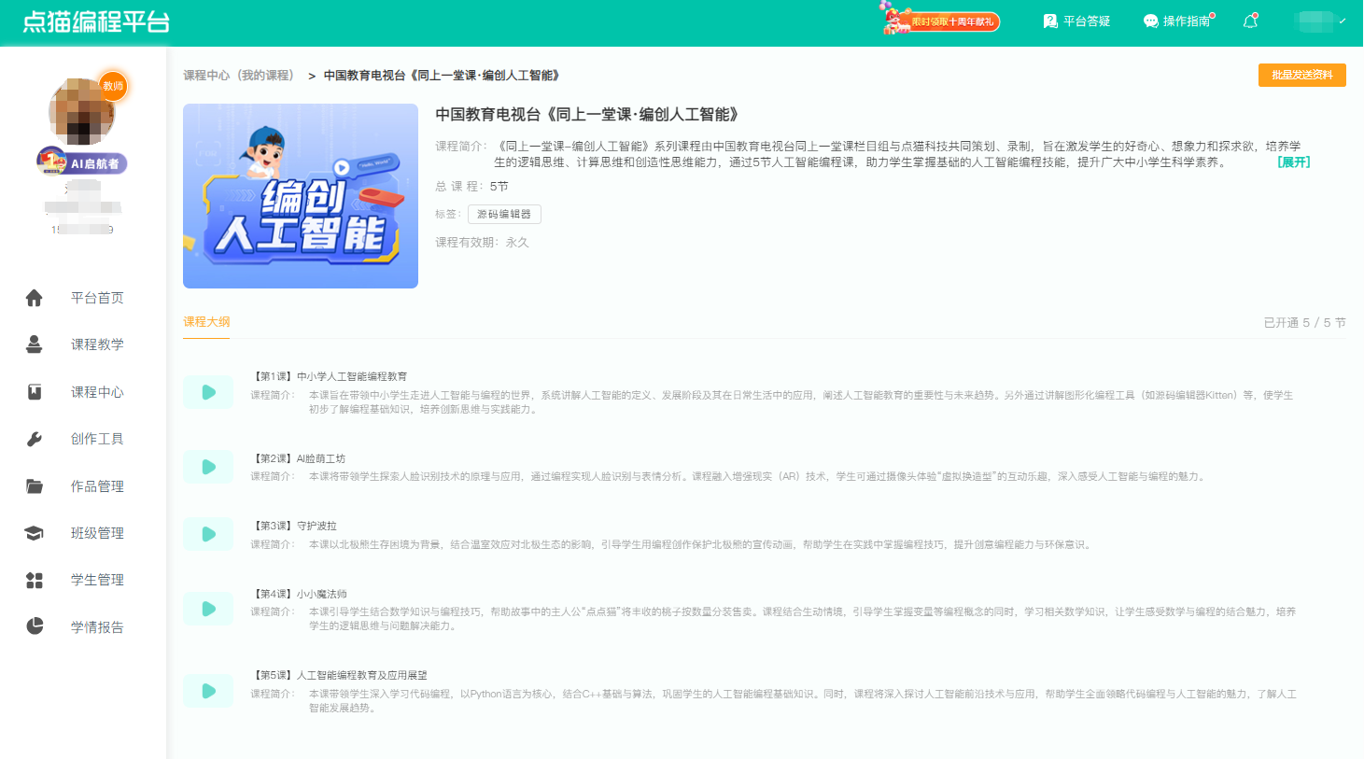
Task: Click the 编创人工智能 course cover image
Action: 300,195
